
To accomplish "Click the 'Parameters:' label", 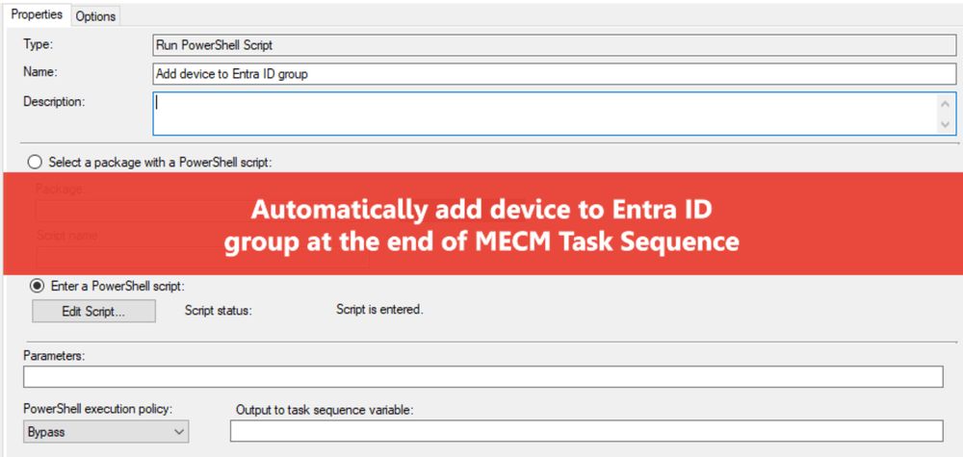I will coord(54,355).
